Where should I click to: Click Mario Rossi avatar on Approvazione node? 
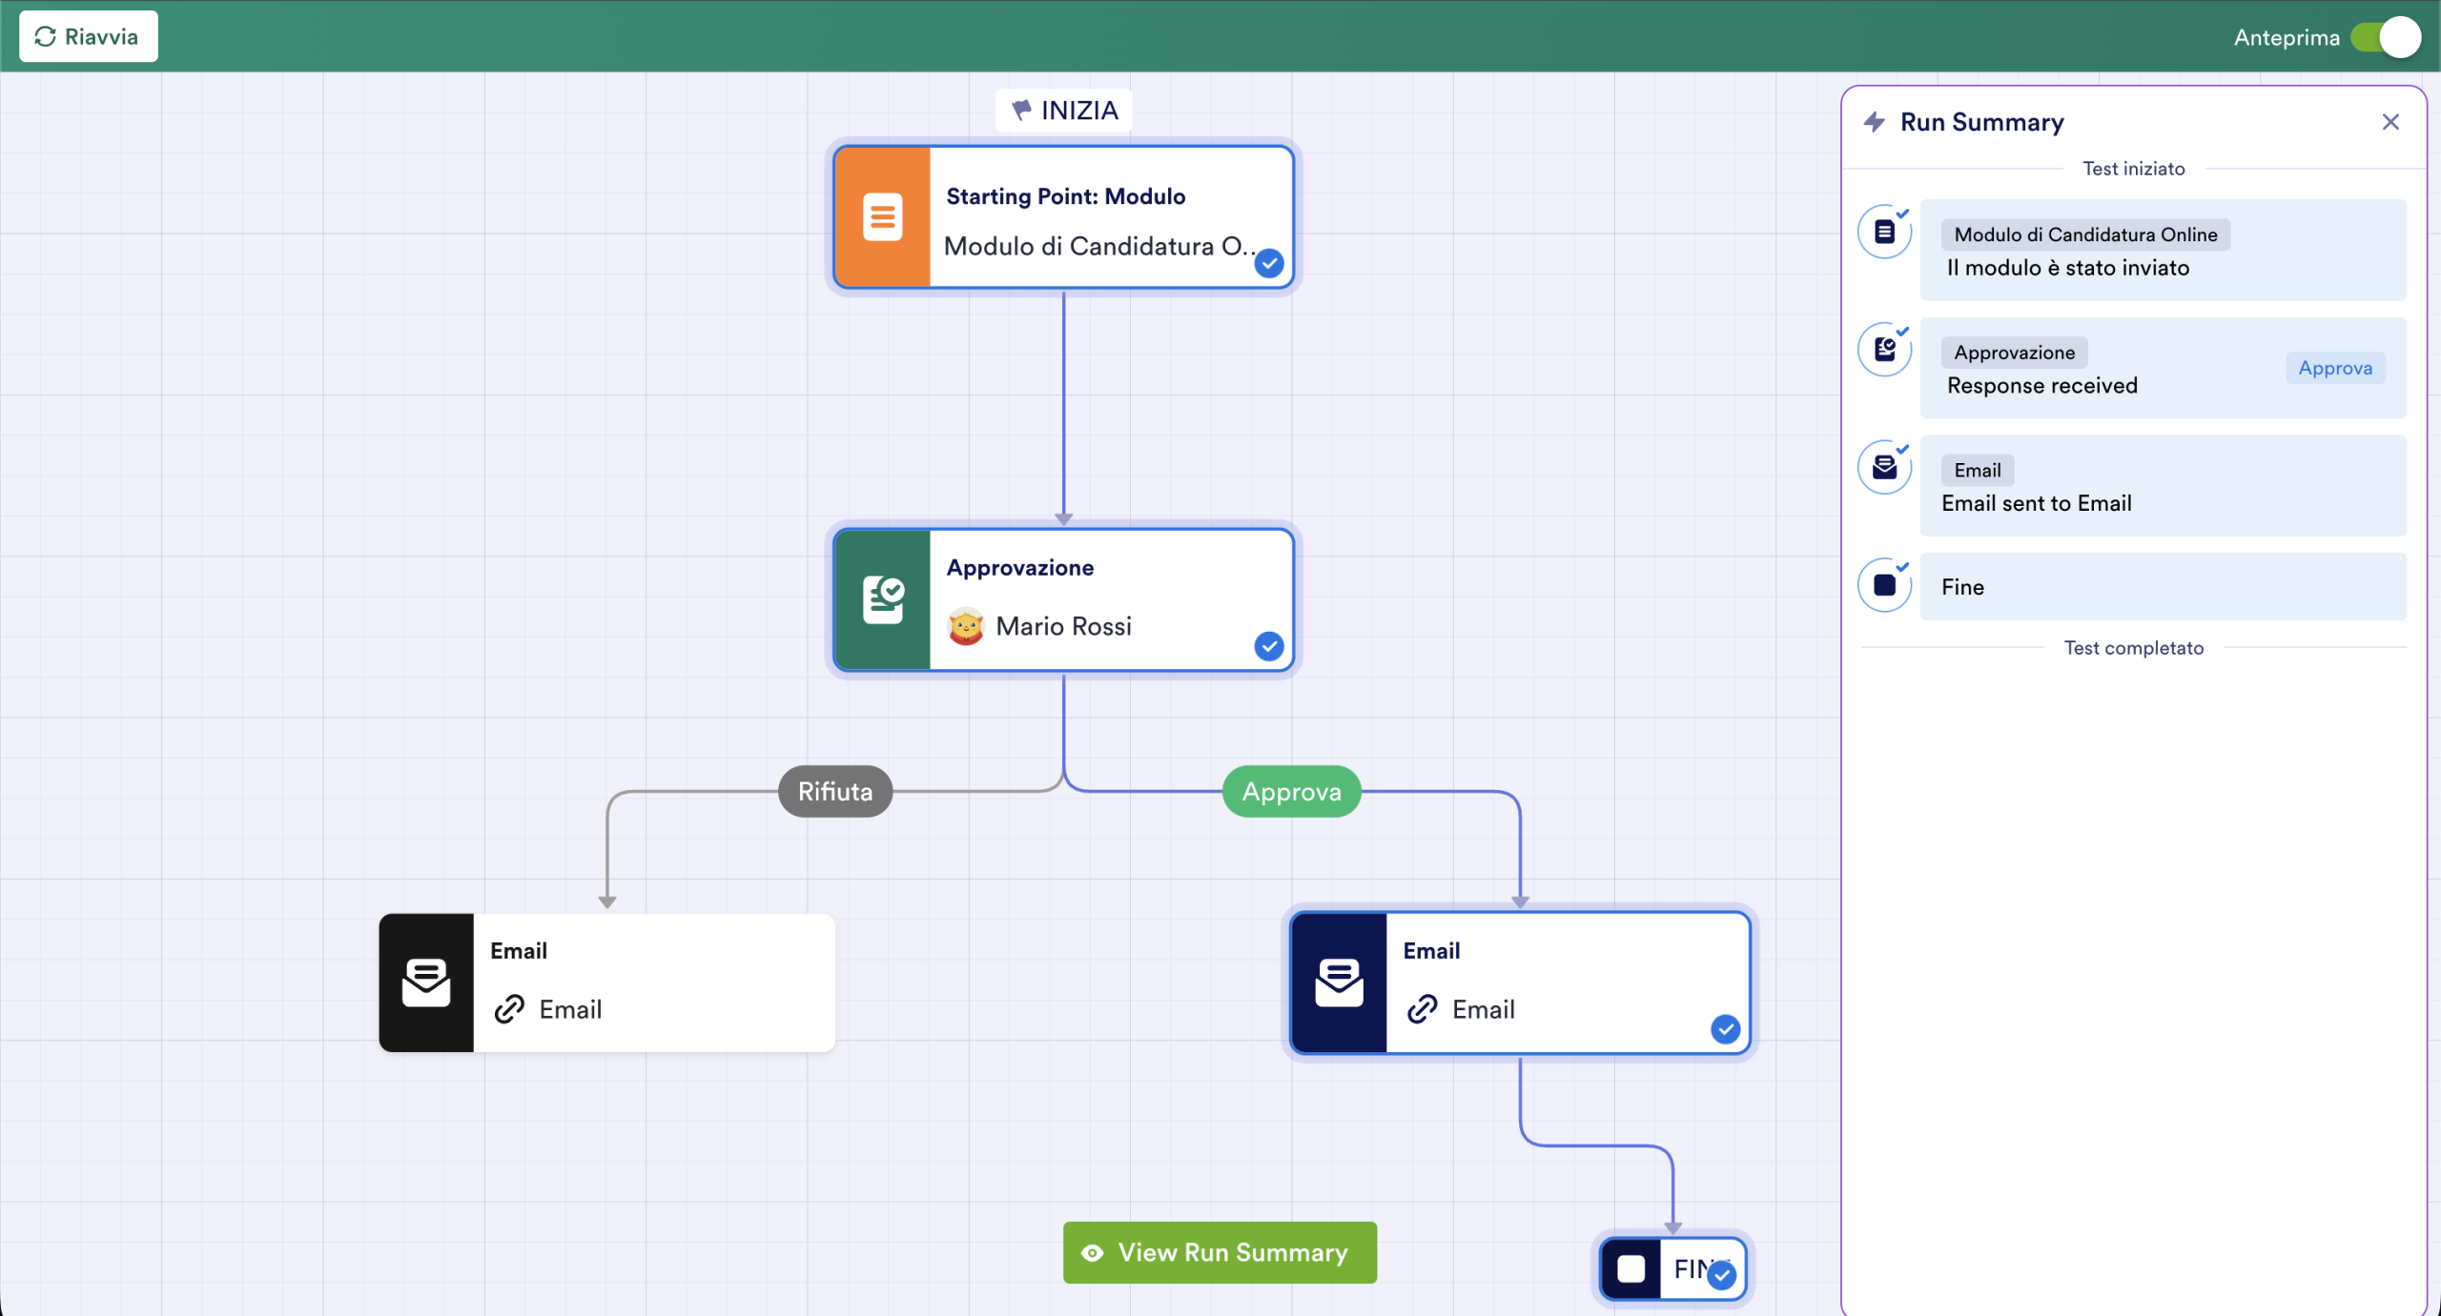point(966,626)
